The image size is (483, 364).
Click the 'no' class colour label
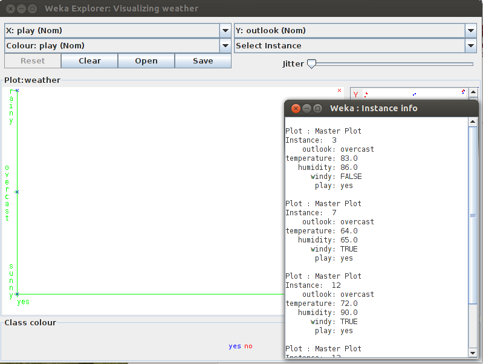point(248,346)
